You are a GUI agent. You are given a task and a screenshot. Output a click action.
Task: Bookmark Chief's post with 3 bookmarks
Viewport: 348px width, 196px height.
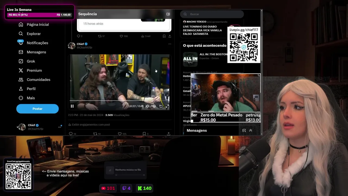144,134
